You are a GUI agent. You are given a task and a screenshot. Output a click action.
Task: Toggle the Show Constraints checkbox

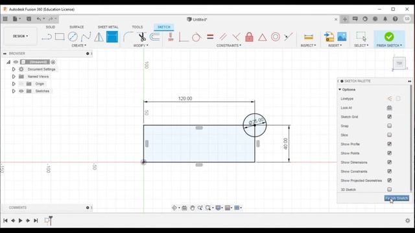(x=389, y=172)
